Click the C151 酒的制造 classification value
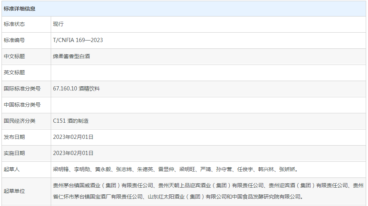 [x=71, y=121]
